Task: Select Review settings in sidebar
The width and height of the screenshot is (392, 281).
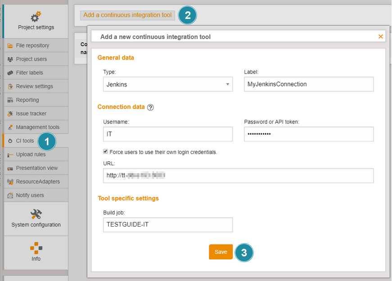Action: point(34,86)
